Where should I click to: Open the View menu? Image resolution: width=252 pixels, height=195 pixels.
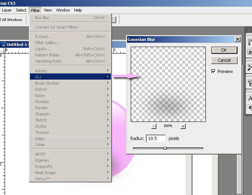[48, 10]
